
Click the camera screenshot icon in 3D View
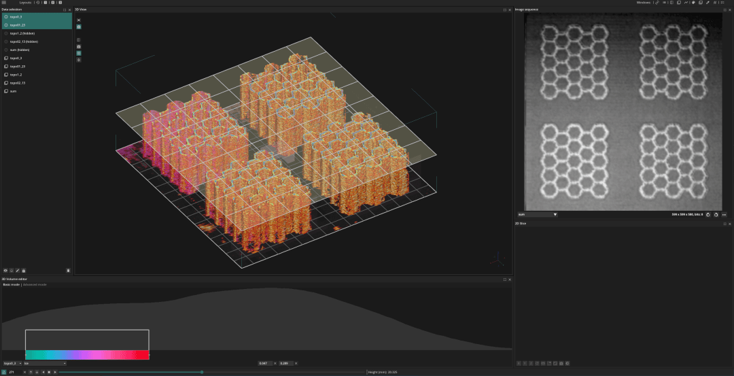click(x=79, y=46)
